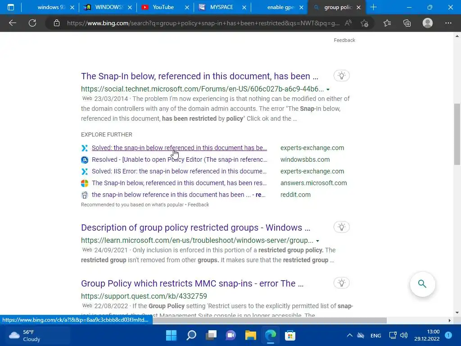Switch to the YouTube tab
This screenshot has height=346, width=461.
pos(163,7)
